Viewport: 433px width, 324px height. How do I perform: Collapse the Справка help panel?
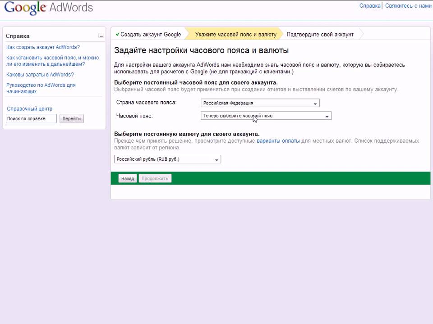pos(101,36)
